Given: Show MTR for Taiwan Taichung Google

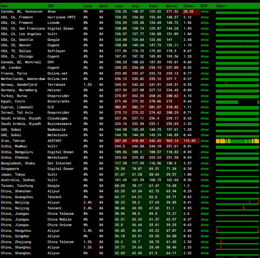Looking at the screenshot, I should point(205,186).
